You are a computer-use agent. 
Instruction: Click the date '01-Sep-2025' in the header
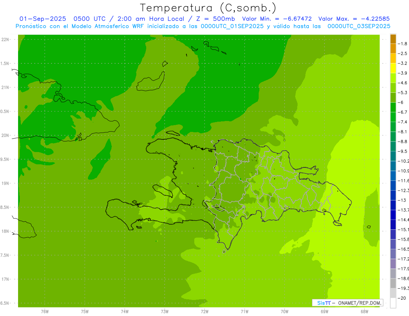point(42,19)
